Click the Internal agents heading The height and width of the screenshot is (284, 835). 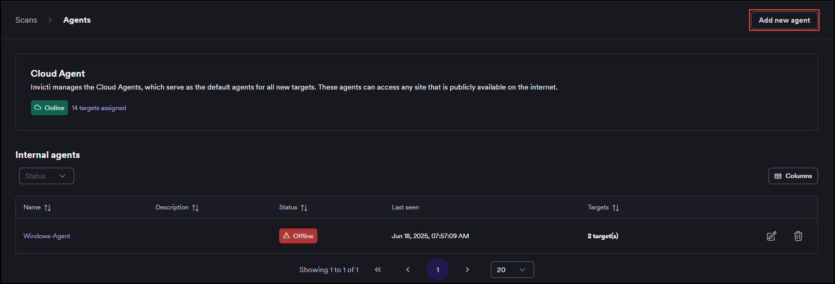click(47, 155)
